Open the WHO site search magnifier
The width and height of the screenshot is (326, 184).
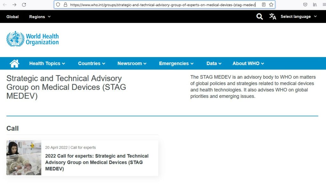click(259, 17)
